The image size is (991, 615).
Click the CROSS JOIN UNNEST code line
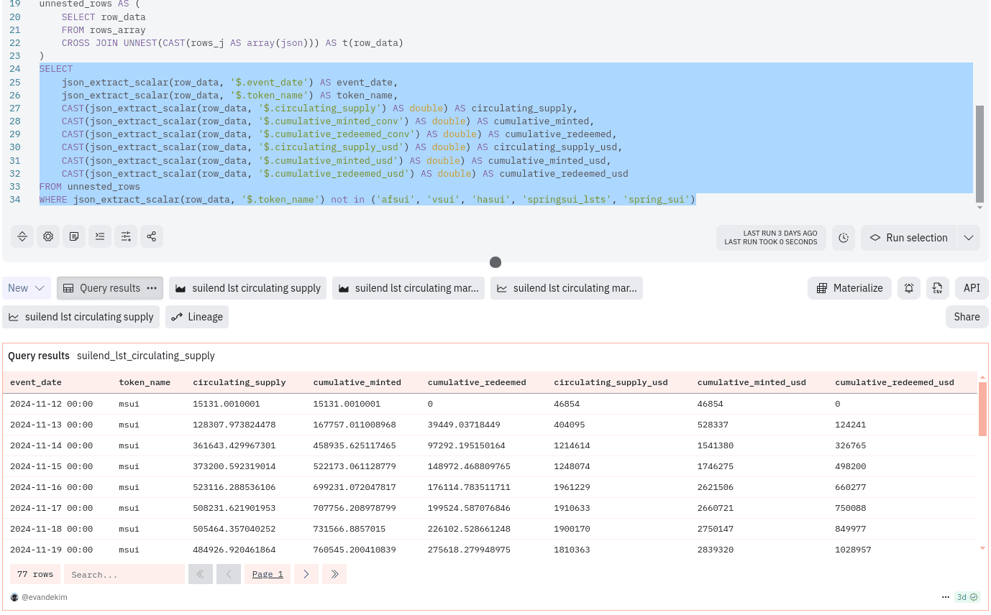point(232,43)
